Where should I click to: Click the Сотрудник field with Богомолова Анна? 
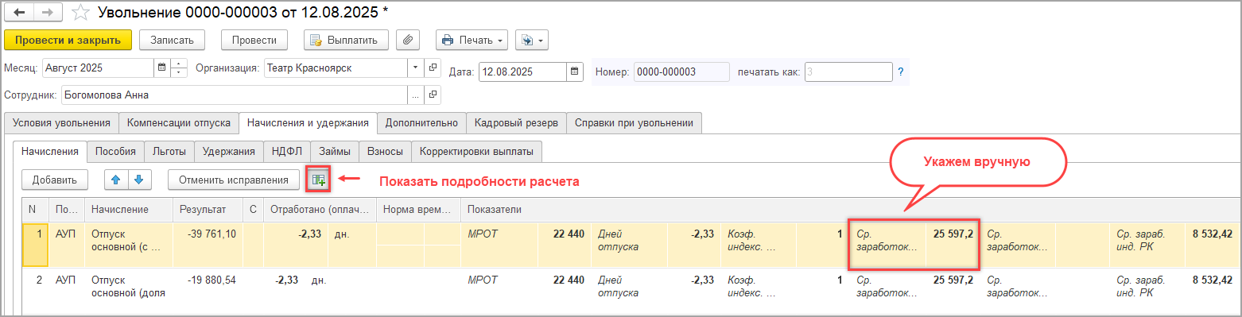pyautogui.click(x=235, y=95)
